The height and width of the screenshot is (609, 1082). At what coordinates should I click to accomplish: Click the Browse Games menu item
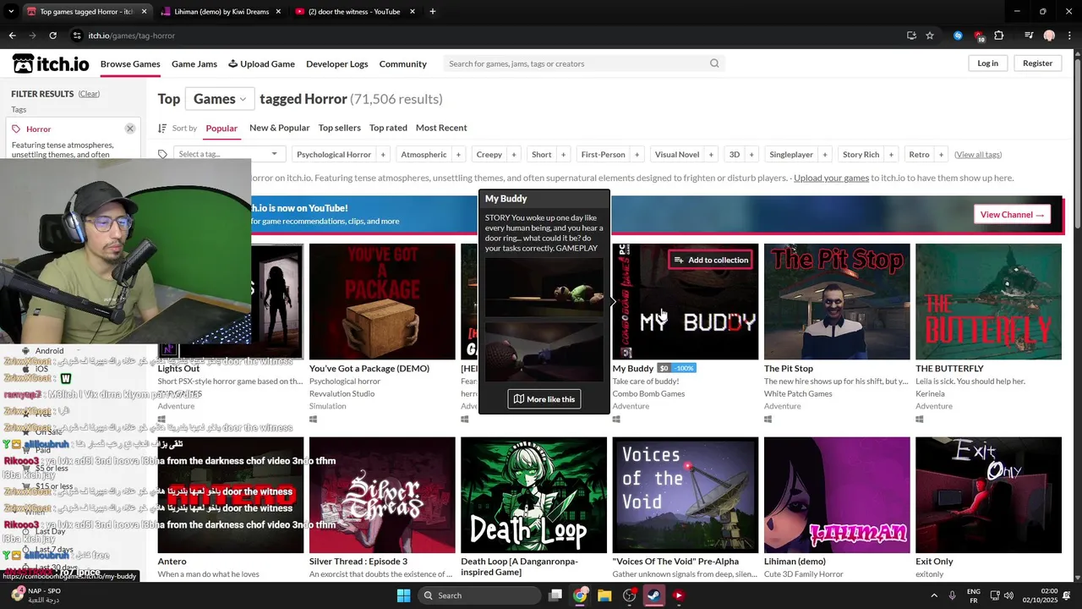(x=130, y=63)
